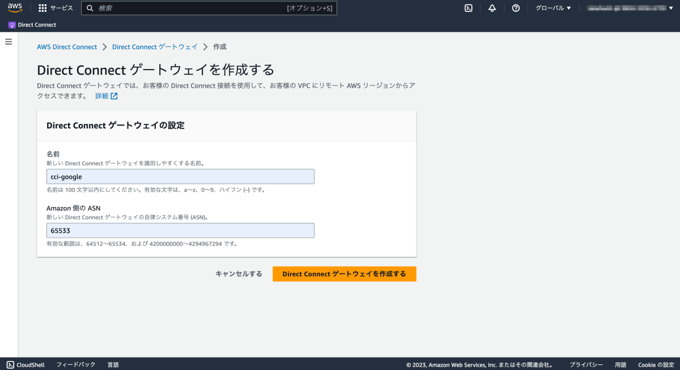
Task: Open the プライバシー link
Action: 586,365
